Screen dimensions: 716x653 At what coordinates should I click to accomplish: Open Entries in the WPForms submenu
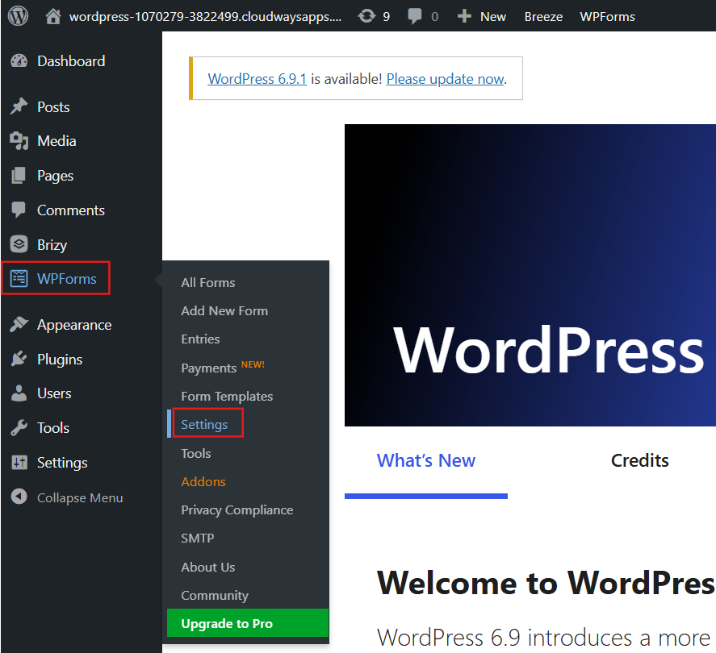200,339
